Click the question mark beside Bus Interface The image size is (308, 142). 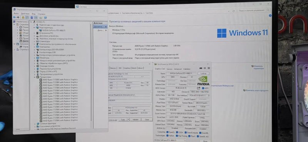pyautogui.click(x=209, y=95)
